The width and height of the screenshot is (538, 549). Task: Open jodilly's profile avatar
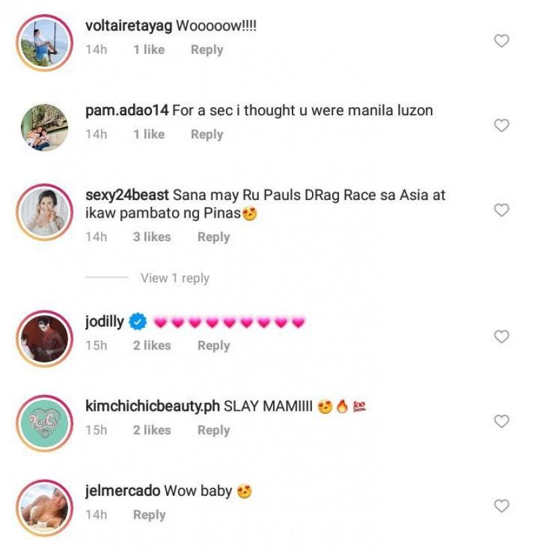click(45, 338)
